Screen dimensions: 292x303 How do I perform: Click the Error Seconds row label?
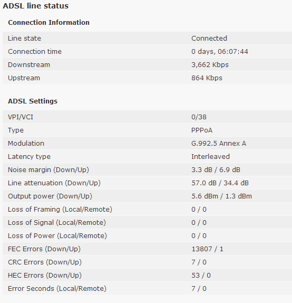coord(57,289)
